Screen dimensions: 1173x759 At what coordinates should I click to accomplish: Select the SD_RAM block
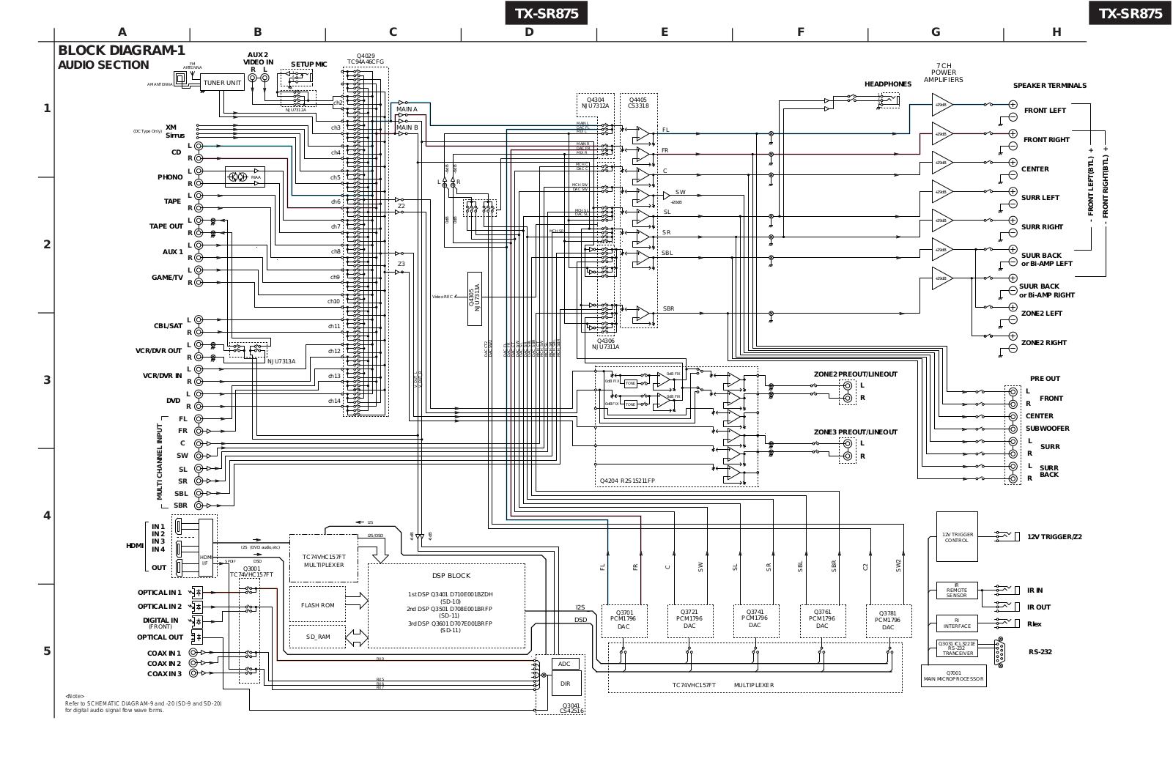click(x=317, y=637)
